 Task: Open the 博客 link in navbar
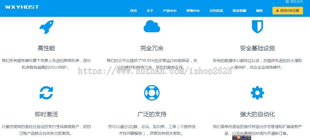point(259,11)
